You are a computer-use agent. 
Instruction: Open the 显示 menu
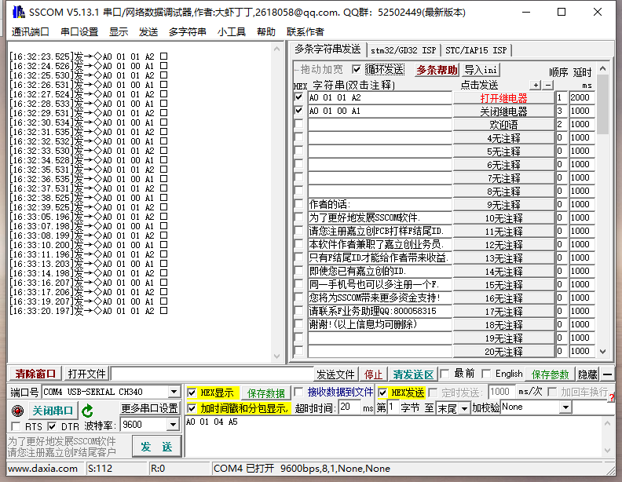point(119,31)
